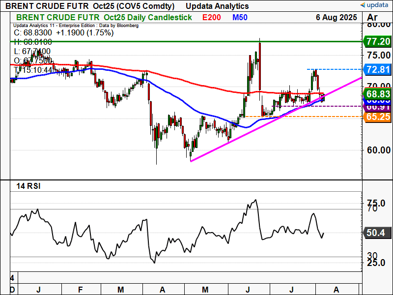The image size is (393, 295).
Task: Select the orange dashed support line at 65.25
Action: (x=304, y=117)
